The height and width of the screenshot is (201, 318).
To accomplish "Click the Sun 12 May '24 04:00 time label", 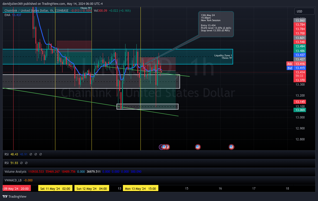I will tap(92, 188).
